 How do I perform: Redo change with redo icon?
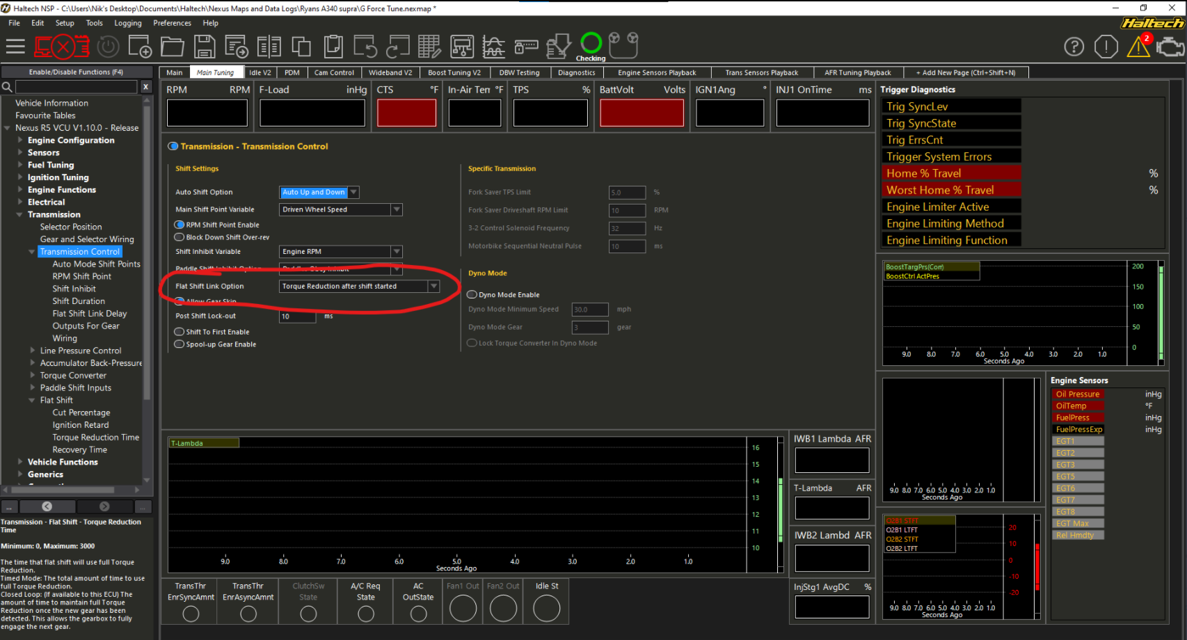coord(398,47)
